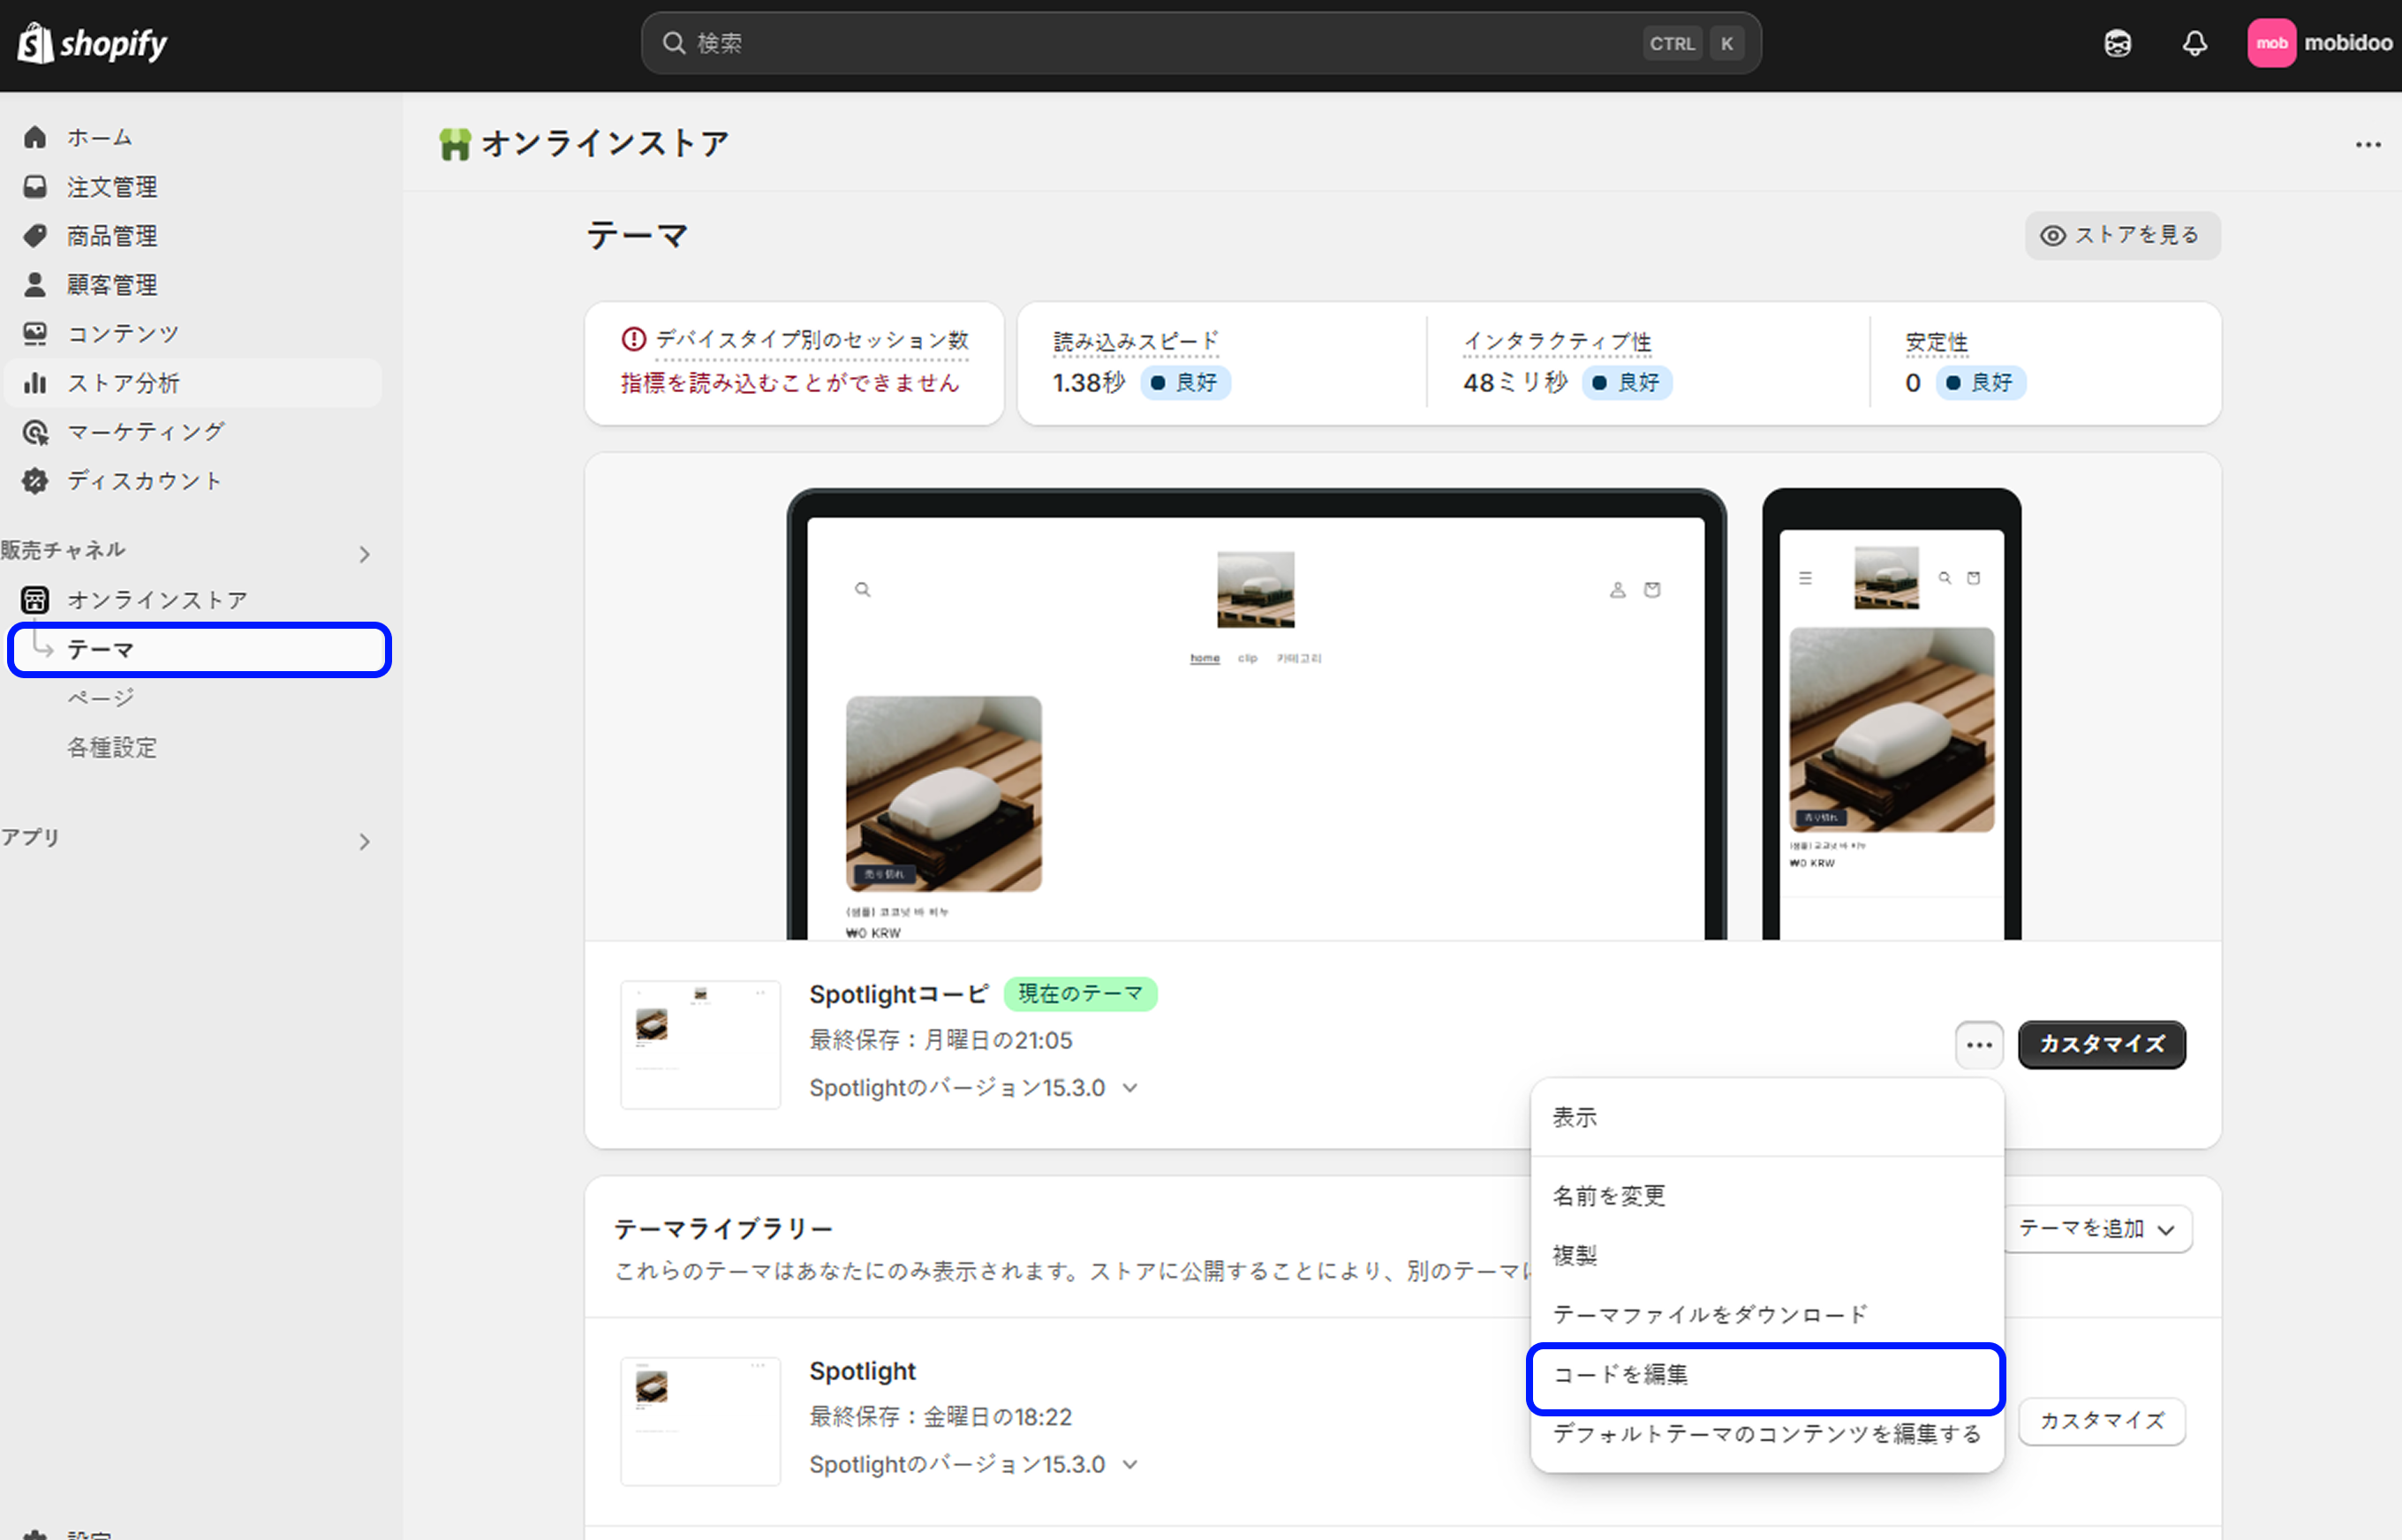This screenshot has height=1540, width=2402.
Task: Open 商品管理 products section
Action: 111,236
